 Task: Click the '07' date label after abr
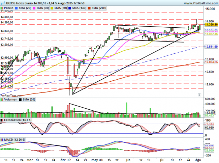(x=69, y=160)
